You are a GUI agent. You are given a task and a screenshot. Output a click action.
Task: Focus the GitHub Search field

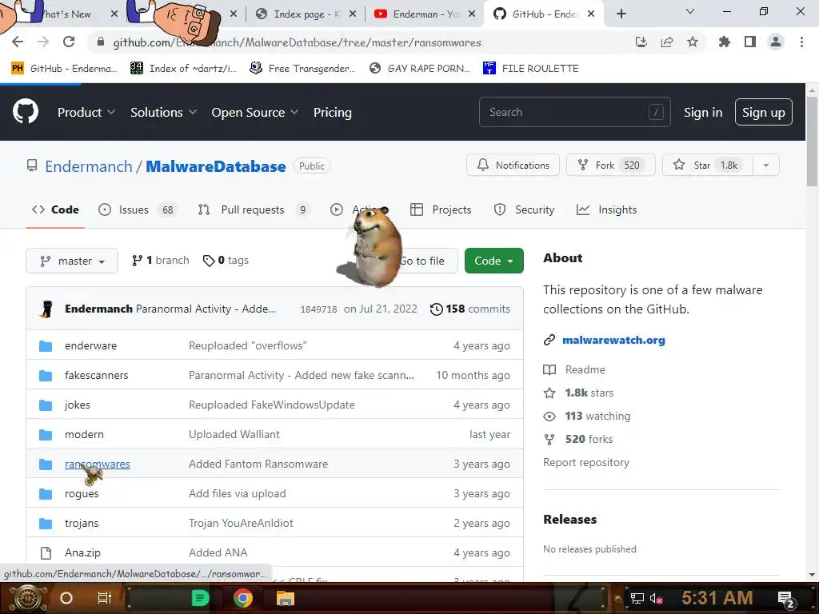pos(574,112)
